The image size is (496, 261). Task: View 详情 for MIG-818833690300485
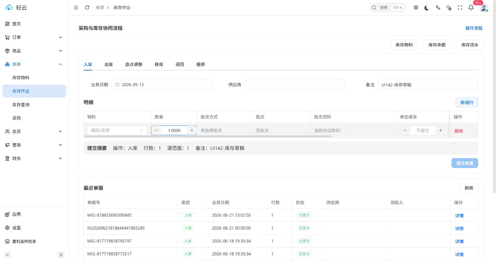coord(459,216)
